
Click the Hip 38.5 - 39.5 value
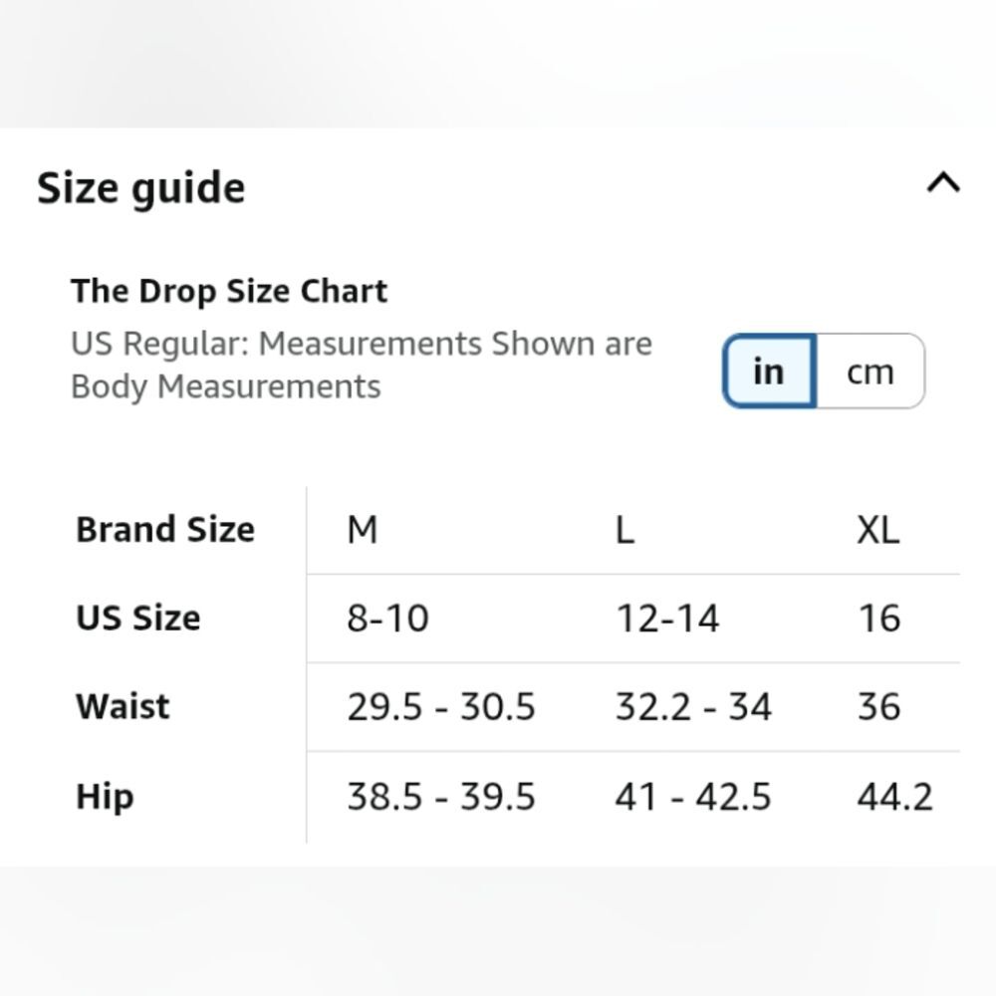coord(441,797)
